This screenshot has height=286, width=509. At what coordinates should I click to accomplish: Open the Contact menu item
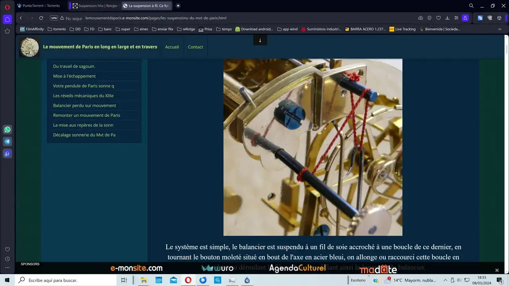195,47
